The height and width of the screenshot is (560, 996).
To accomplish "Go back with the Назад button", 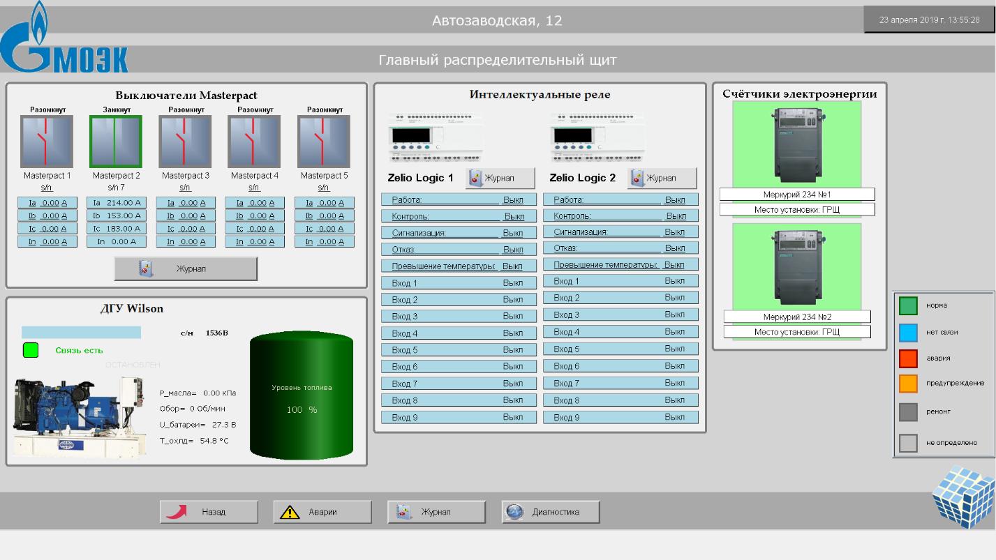I will (x=209, y=512).
